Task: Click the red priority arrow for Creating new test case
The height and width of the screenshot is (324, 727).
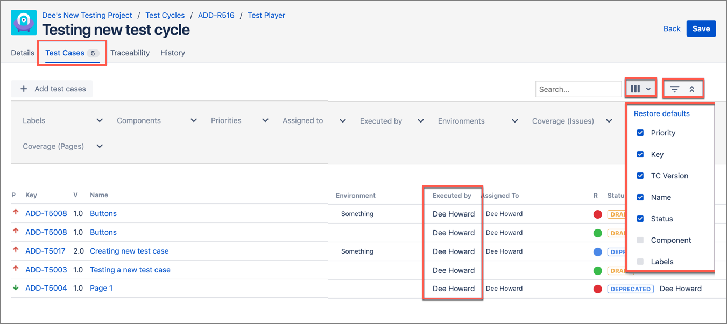Action: 16,250
